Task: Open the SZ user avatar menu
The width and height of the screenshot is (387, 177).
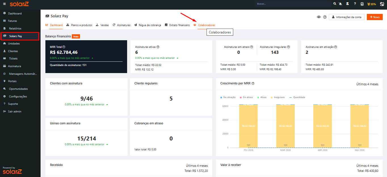Action: point(382,4)
